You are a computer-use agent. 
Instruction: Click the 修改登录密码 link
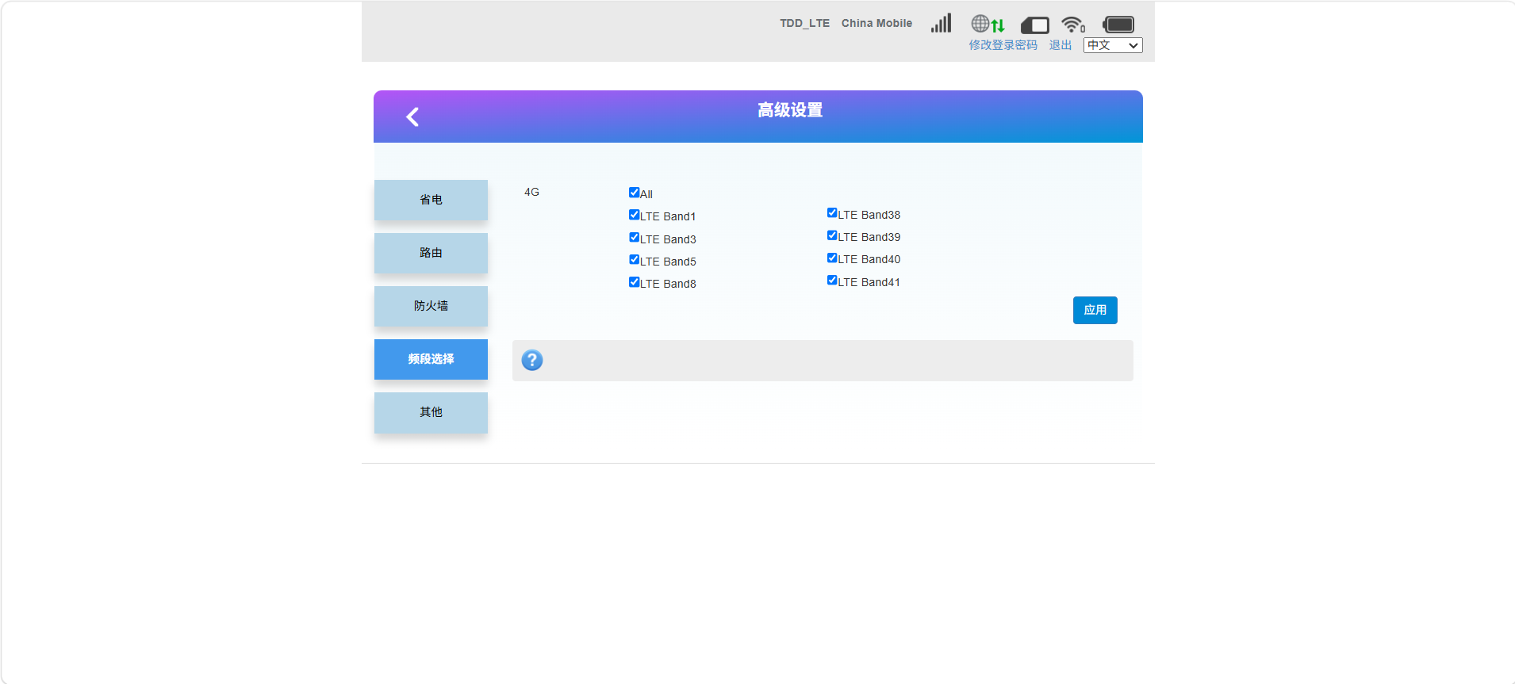pos(1003,45)
